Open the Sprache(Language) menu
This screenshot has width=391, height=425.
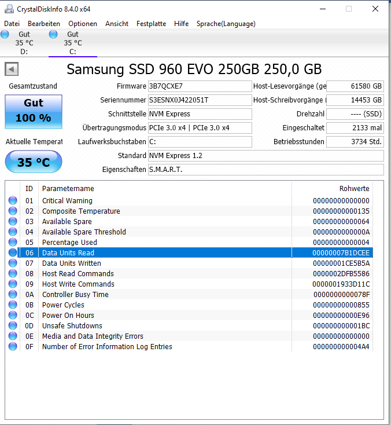[226, 24]
